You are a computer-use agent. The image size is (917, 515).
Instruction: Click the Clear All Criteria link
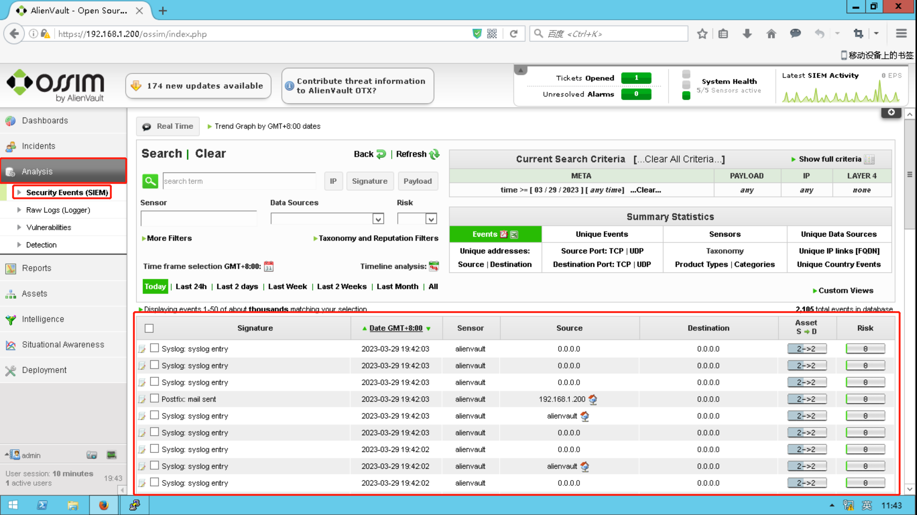click(679, 159)
